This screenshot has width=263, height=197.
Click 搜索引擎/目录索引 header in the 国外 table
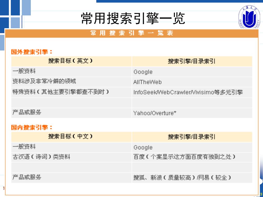[x=192, y=61]
